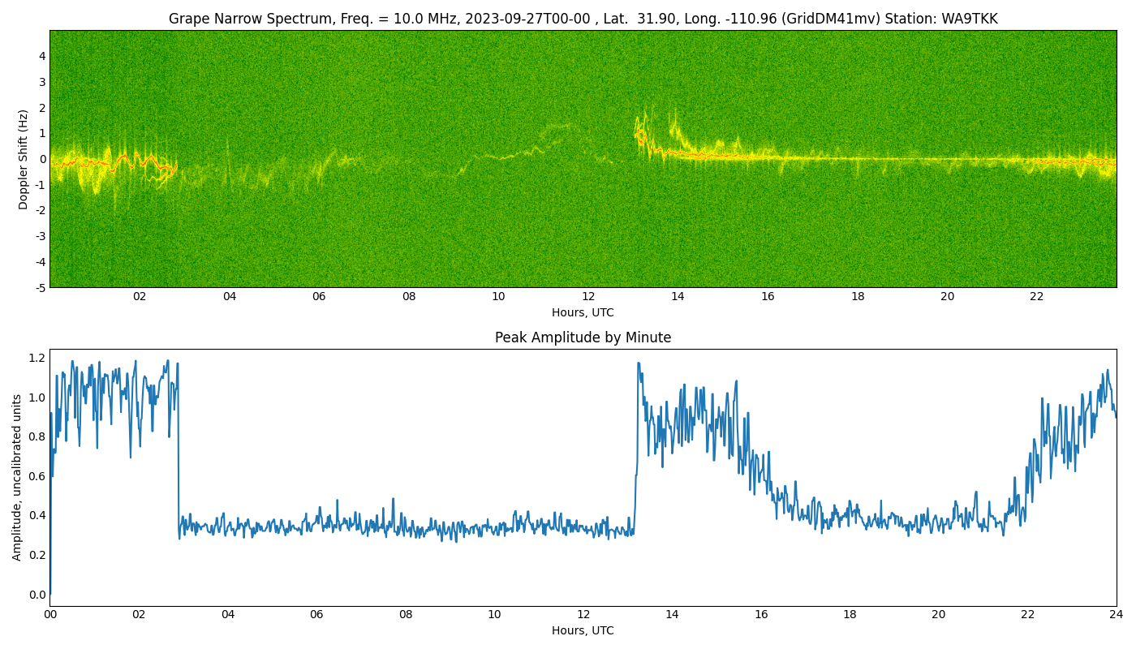Viewport: 1136px width, 649px height.
Task: Click the 1.2 tick on amplitude axis
Action: 37,358
